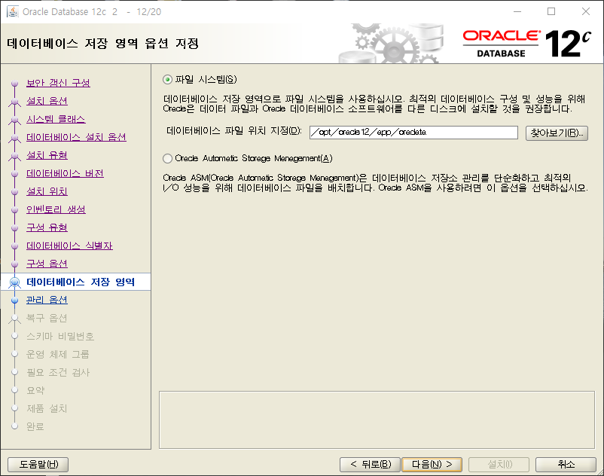Select Oracle Automatic Storage Management radio button
This screenshot has height=476, width=604.
(x=167, y=158)
